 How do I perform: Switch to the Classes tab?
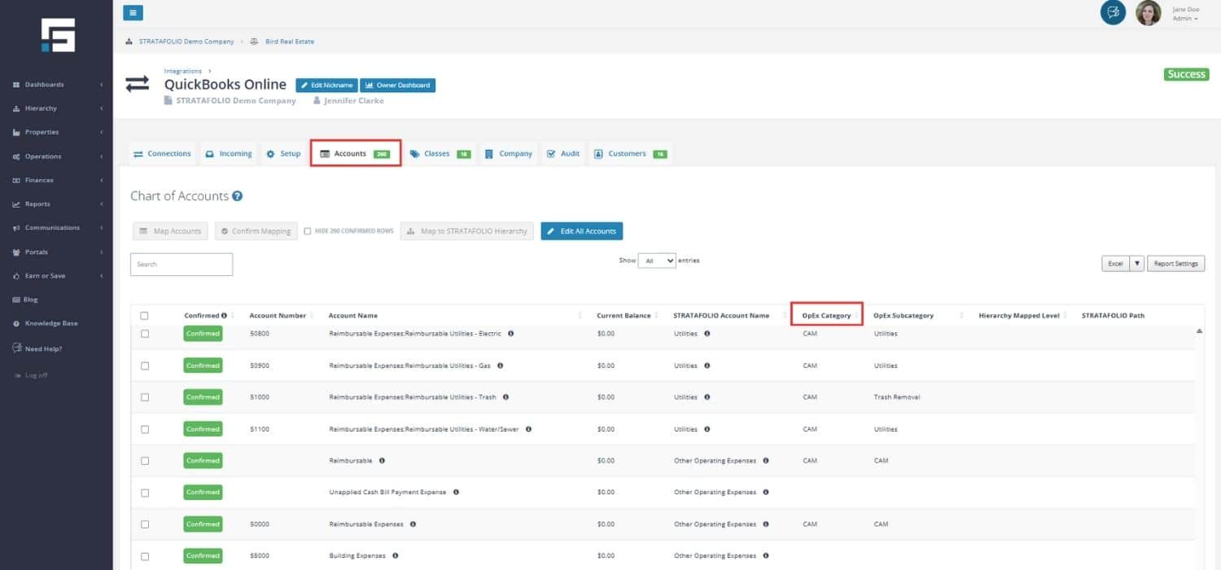[x=437, y=154]
